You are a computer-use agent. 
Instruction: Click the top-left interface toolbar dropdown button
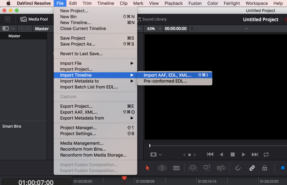tap(8, 19)
